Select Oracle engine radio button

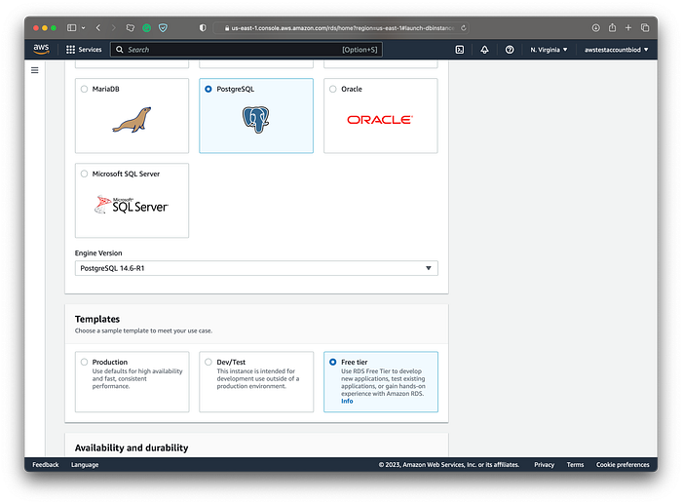[x=333, y=89]
